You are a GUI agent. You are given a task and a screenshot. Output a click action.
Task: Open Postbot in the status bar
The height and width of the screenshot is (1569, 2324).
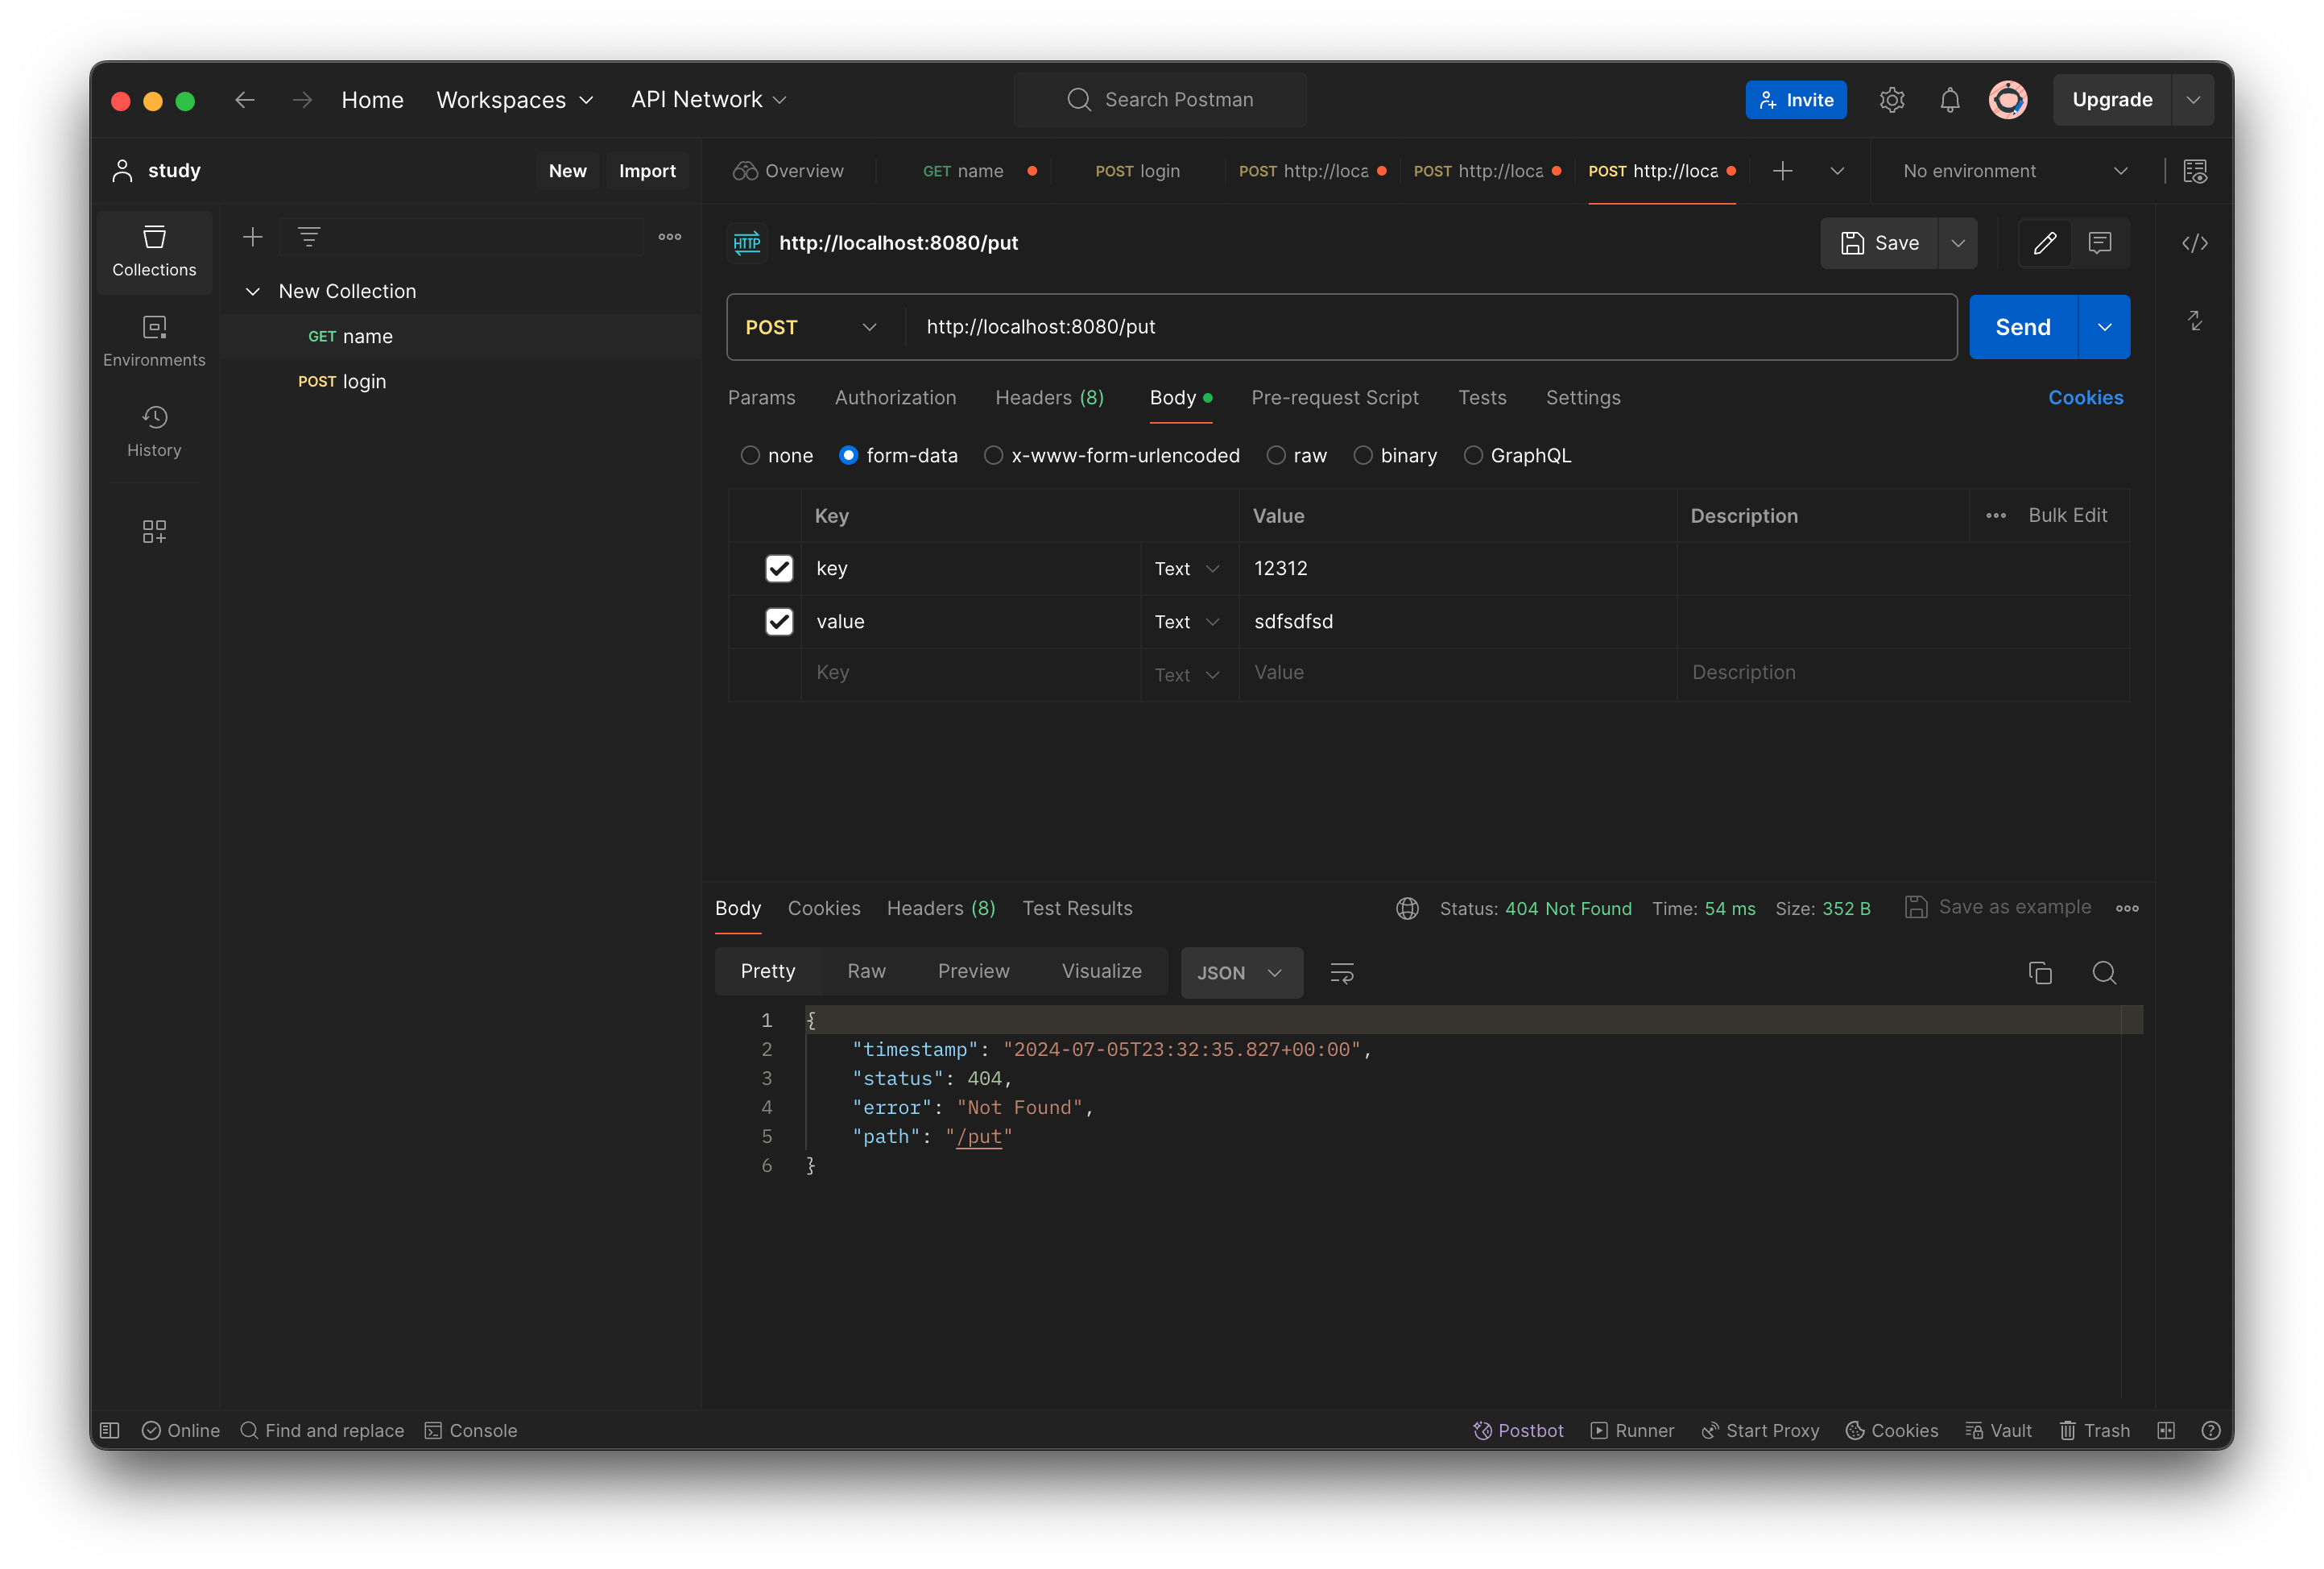[x=1518, y=1431]
